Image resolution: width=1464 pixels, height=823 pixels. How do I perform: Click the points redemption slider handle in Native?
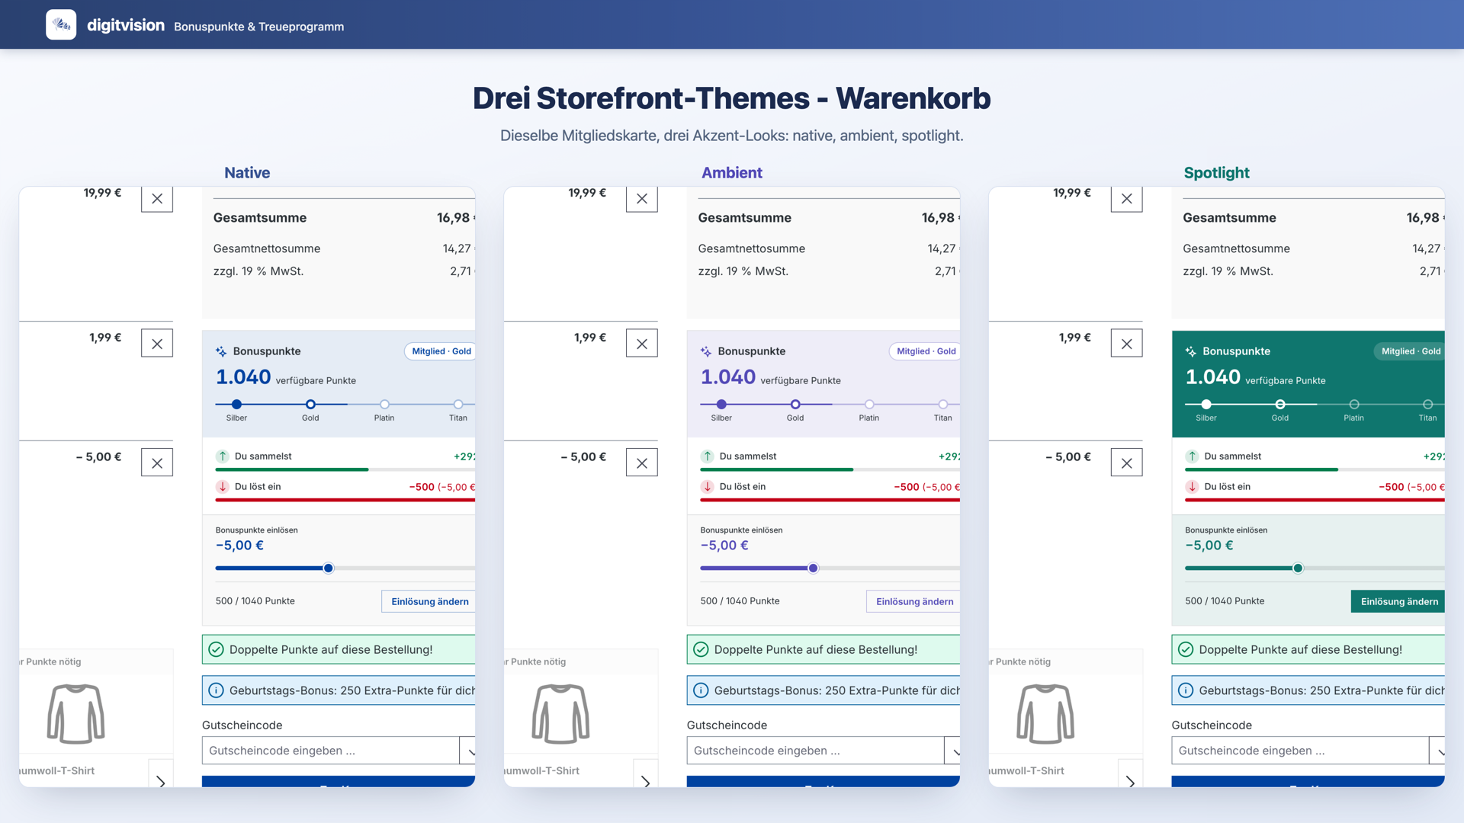point(329,568)
